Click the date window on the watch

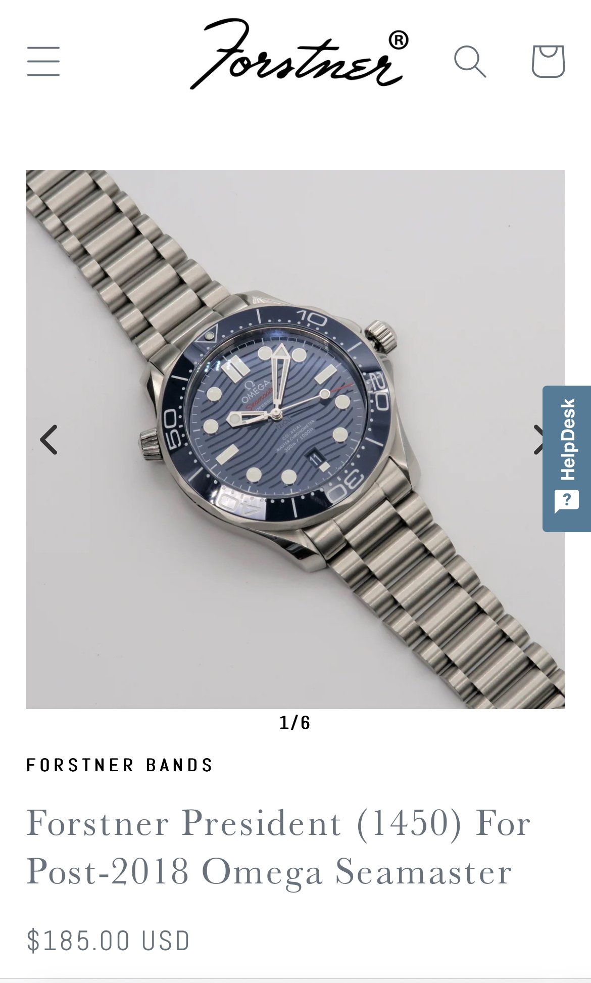316,459
